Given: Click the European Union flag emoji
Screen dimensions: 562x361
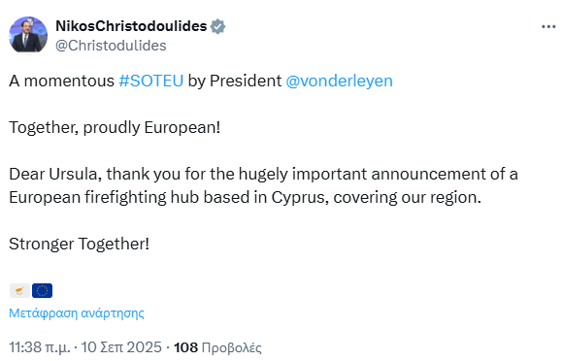Looking at the screenshot, I should [42, 291].
